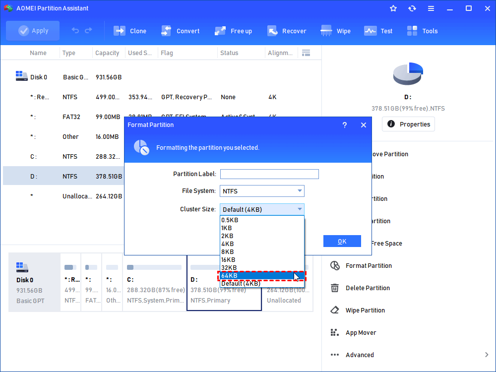Select the D: block in disk map
496x372 pixels.
pos(224,282)
